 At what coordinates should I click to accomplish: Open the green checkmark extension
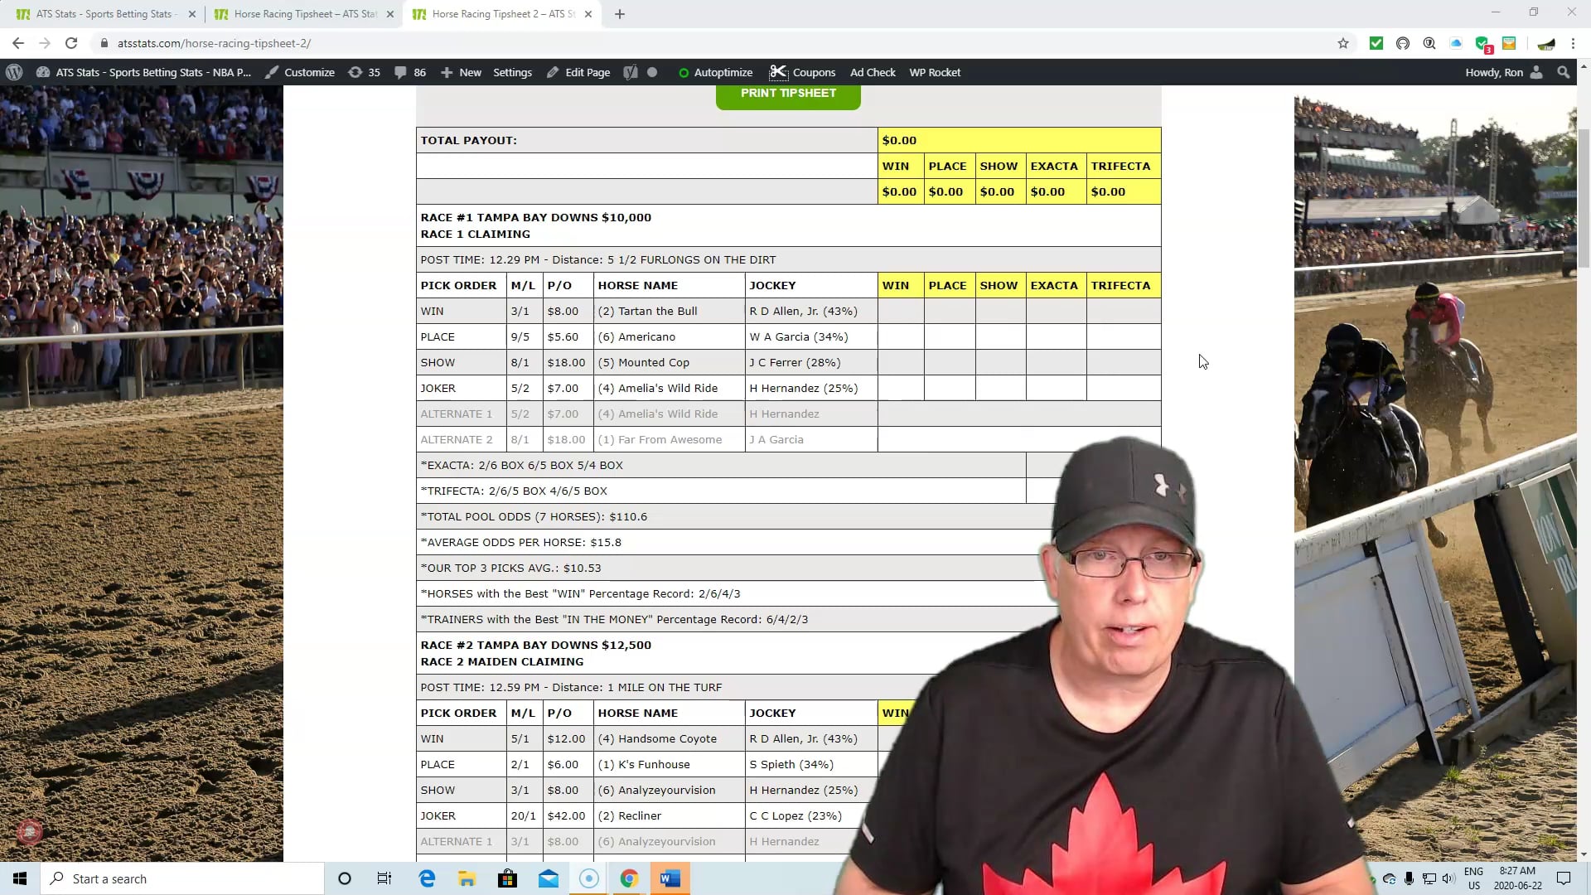click(x=1376, y=43)
